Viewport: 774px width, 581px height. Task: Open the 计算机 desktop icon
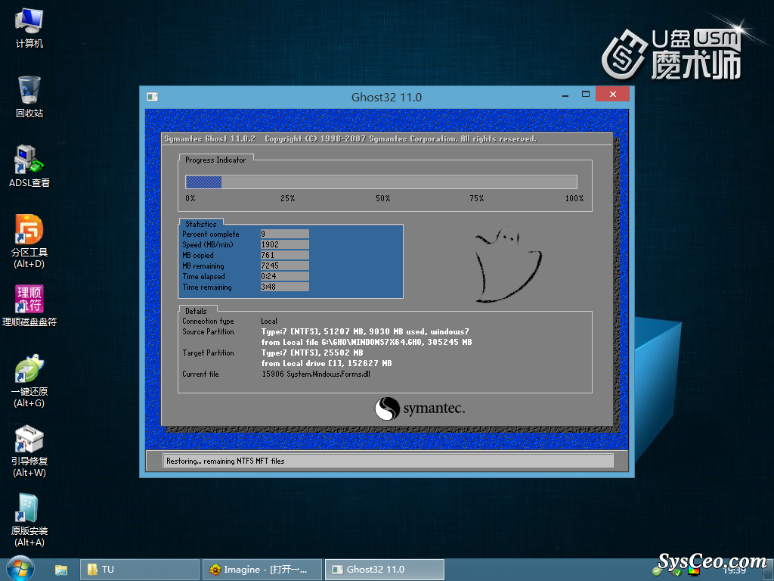29,28
